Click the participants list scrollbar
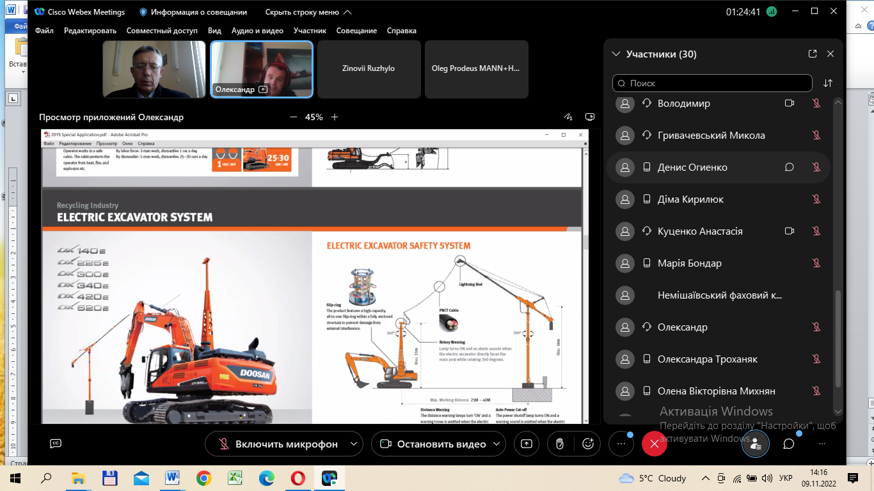 838,339
